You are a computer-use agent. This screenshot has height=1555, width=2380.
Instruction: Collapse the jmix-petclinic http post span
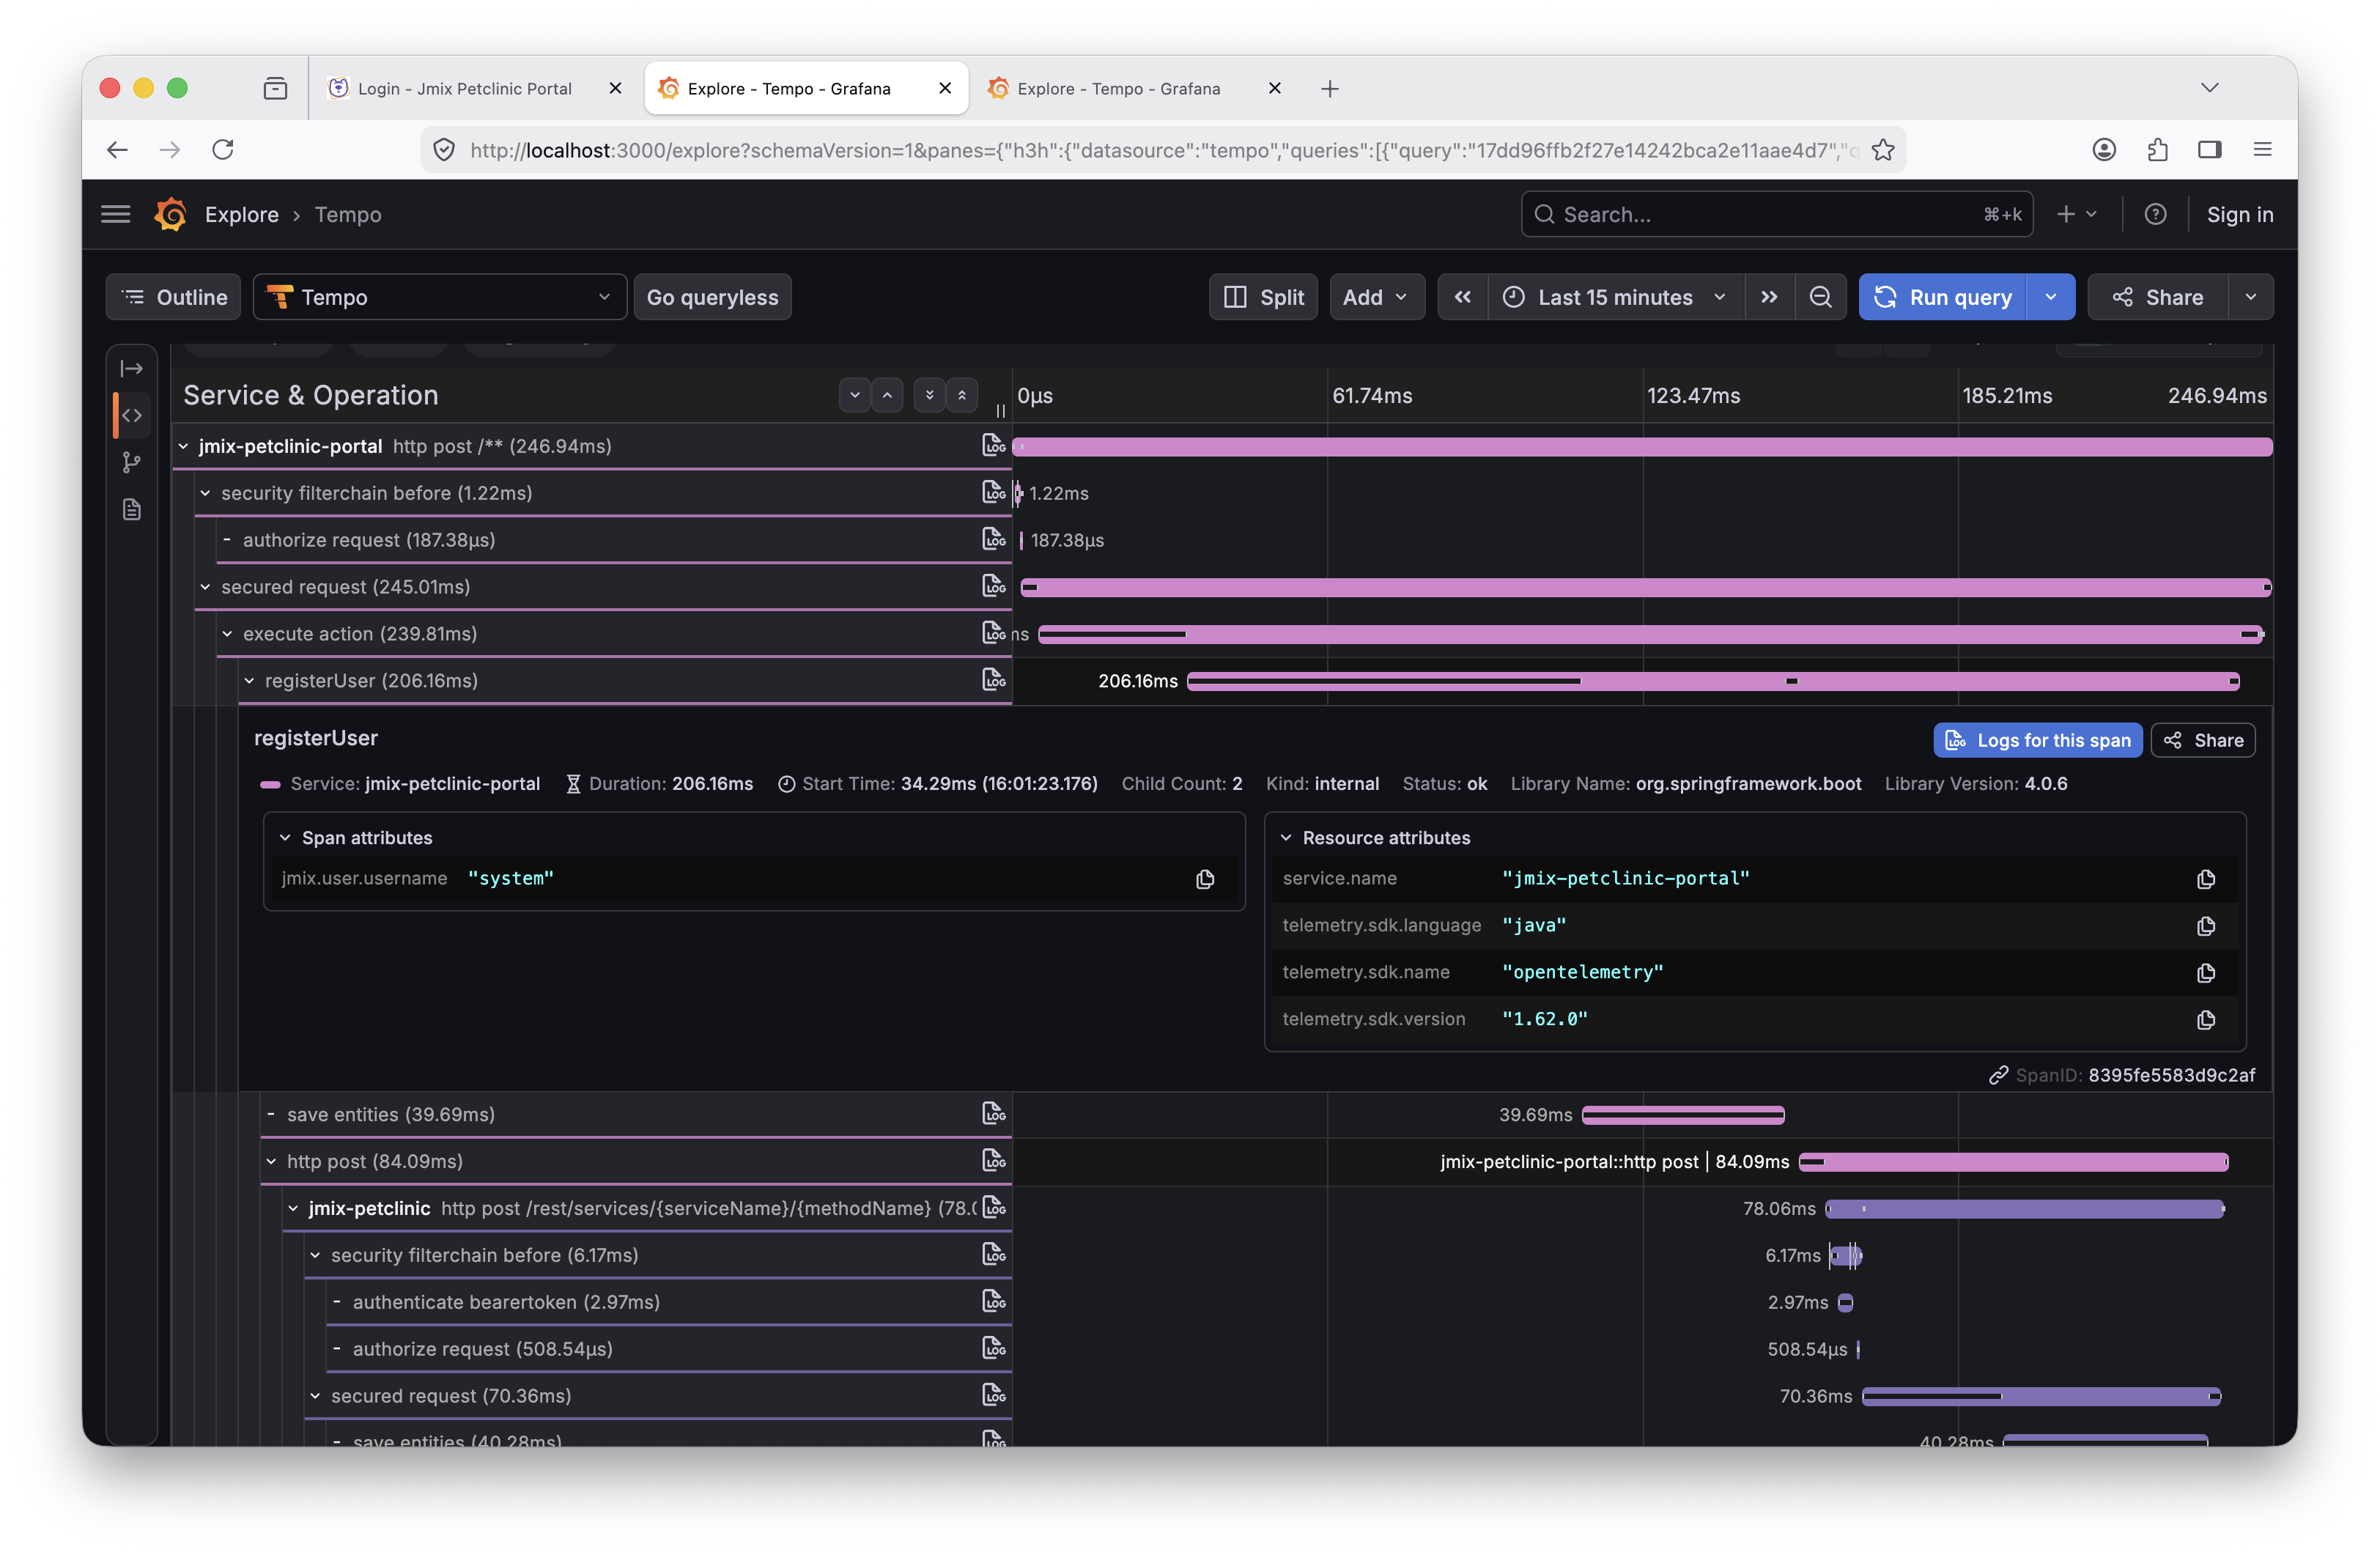tap(293, 1208)
